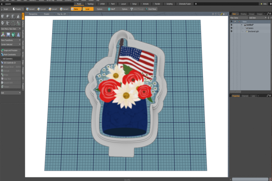The height and width of the screenshot is (181, 272).
Task: Toggle the Select Through option
Action: pos(137,9)
